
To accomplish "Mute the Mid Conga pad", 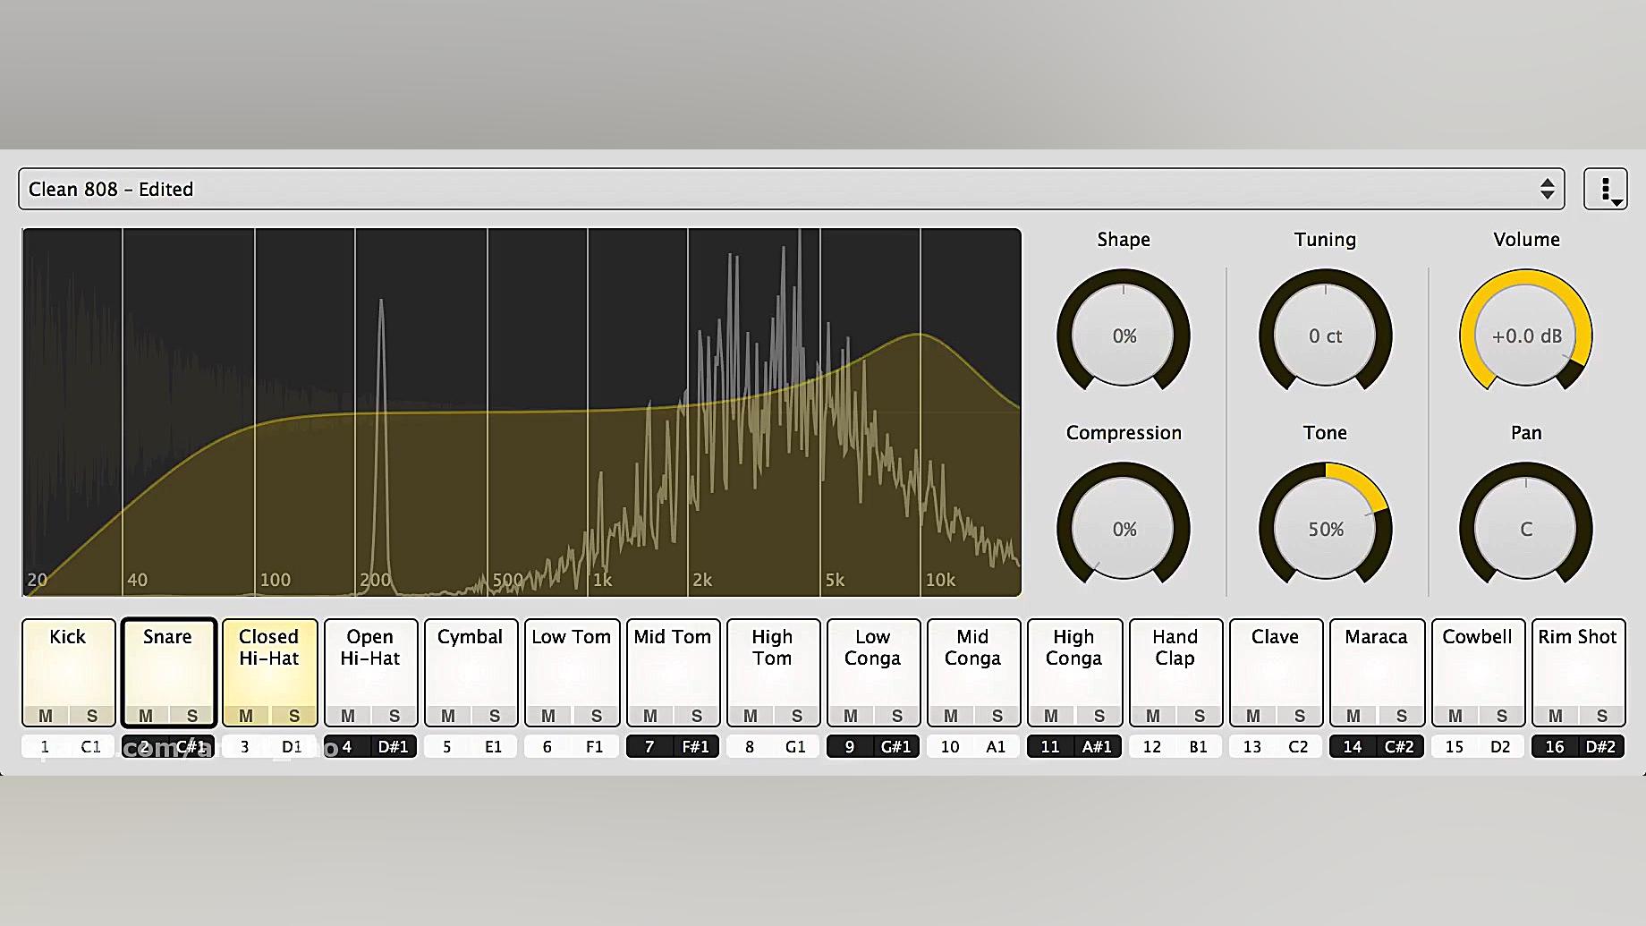I will [x=951, y=716].
